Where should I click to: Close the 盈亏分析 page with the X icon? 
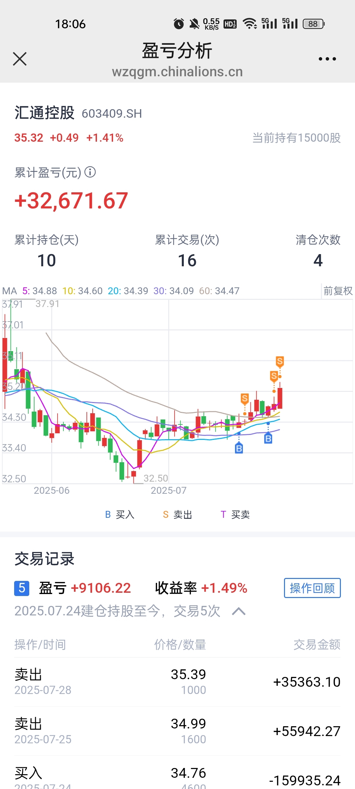[x=20, y=59]
